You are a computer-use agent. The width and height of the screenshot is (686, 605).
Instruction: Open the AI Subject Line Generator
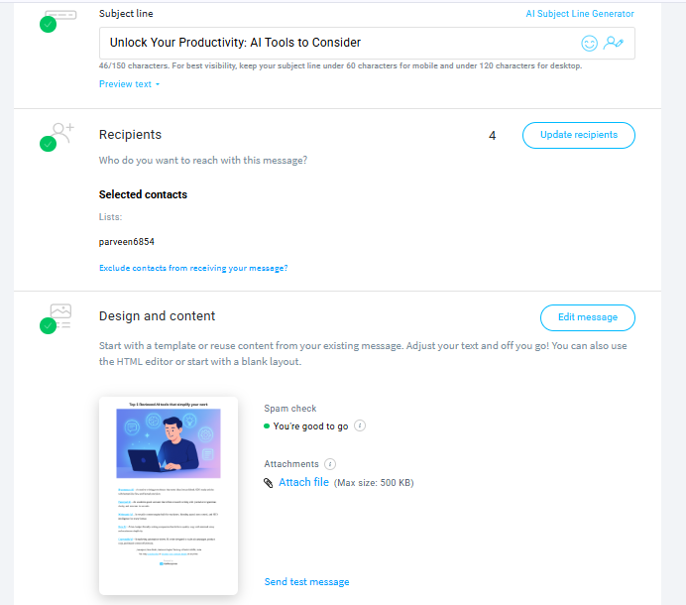tap(579, 14)
